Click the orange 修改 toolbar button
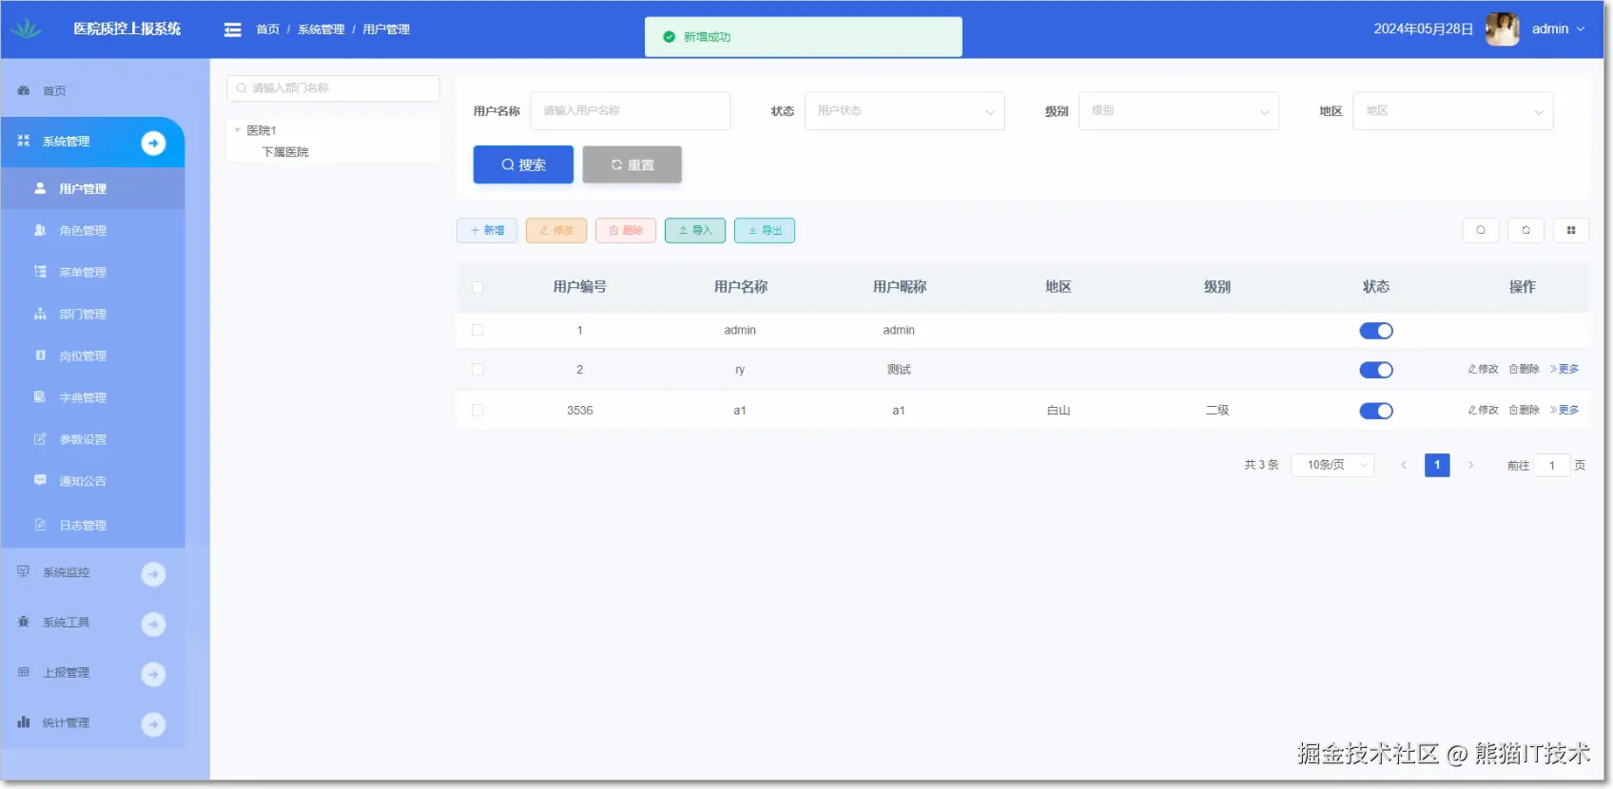 556,230
